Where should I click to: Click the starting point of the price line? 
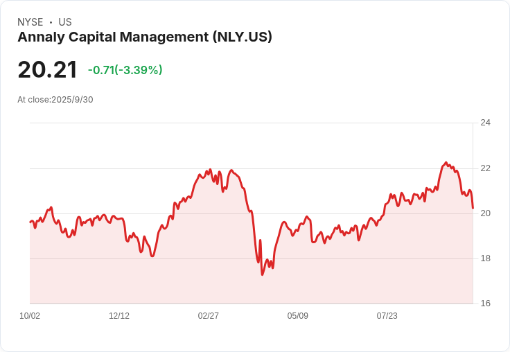[30, 222]
